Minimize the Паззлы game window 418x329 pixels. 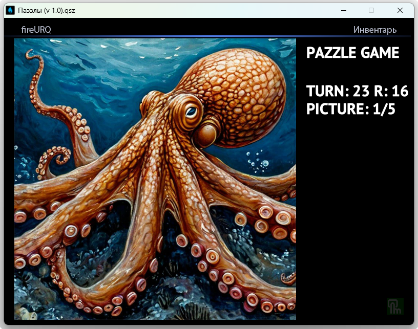343,10
